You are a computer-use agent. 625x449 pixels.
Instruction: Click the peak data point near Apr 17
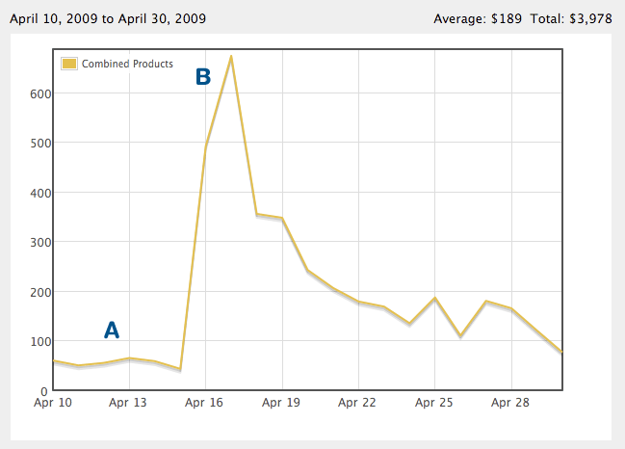[231, 56]
